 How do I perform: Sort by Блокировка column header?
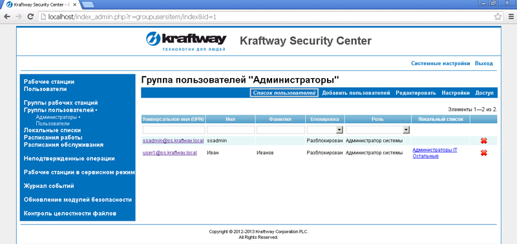pos(325,119)
